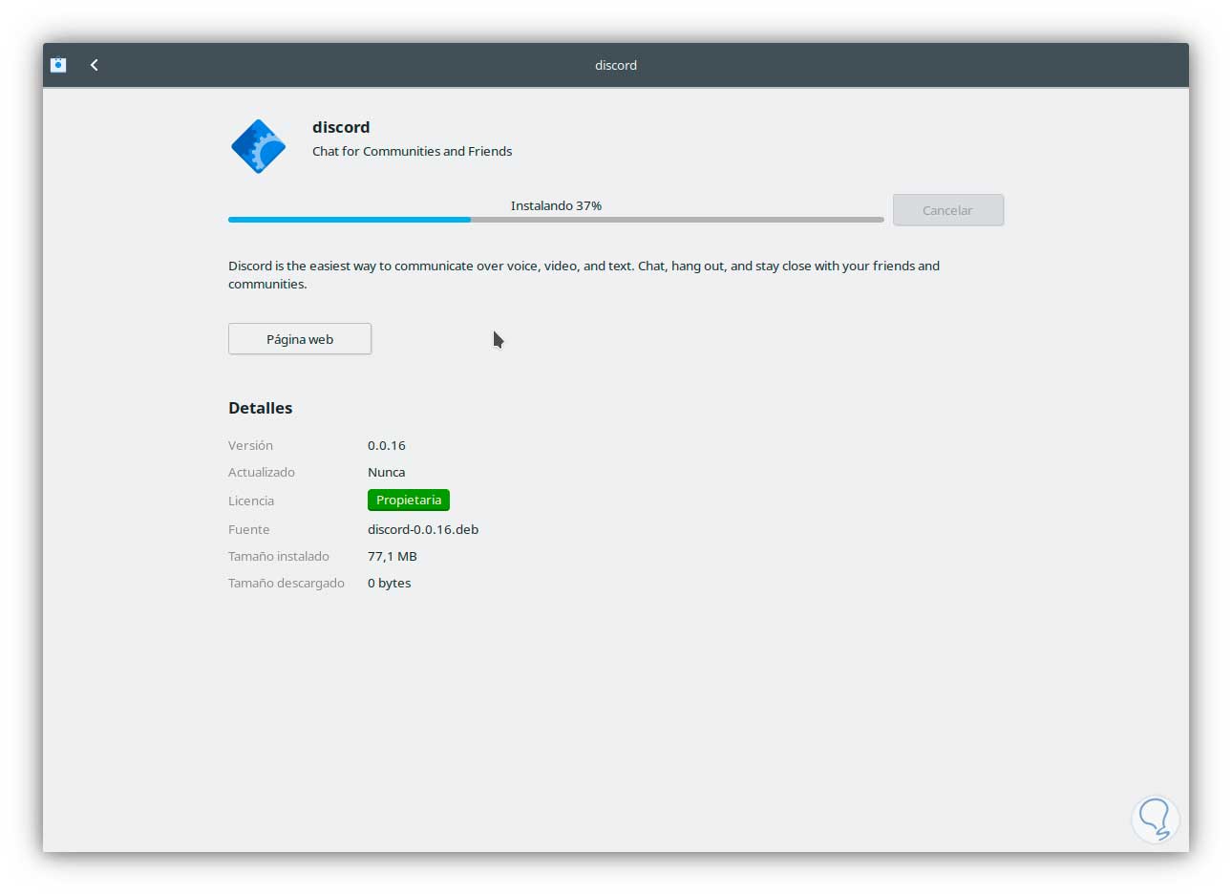
Task: Select the source file discord-0.0.16.deb
Action: pos(423,529)
